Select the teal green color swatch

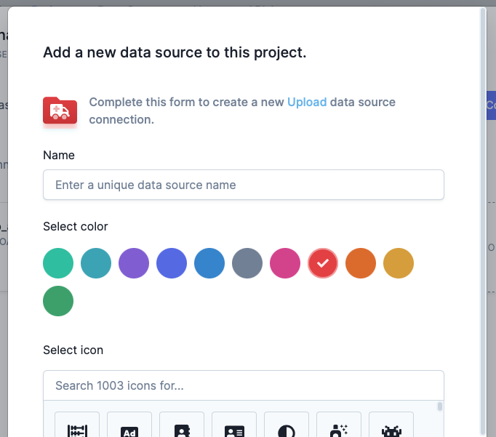click(58, 263)
